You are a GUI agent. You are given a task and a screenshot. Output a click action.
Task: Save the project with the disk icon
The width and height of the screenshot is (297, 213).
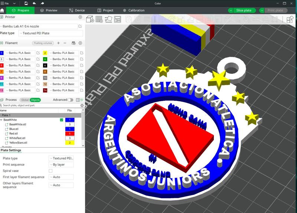coord(26,3)
